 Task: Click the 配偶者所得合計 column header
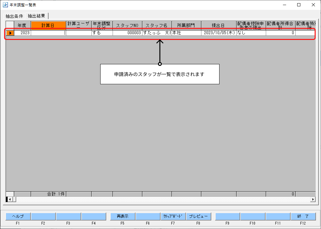281,25
